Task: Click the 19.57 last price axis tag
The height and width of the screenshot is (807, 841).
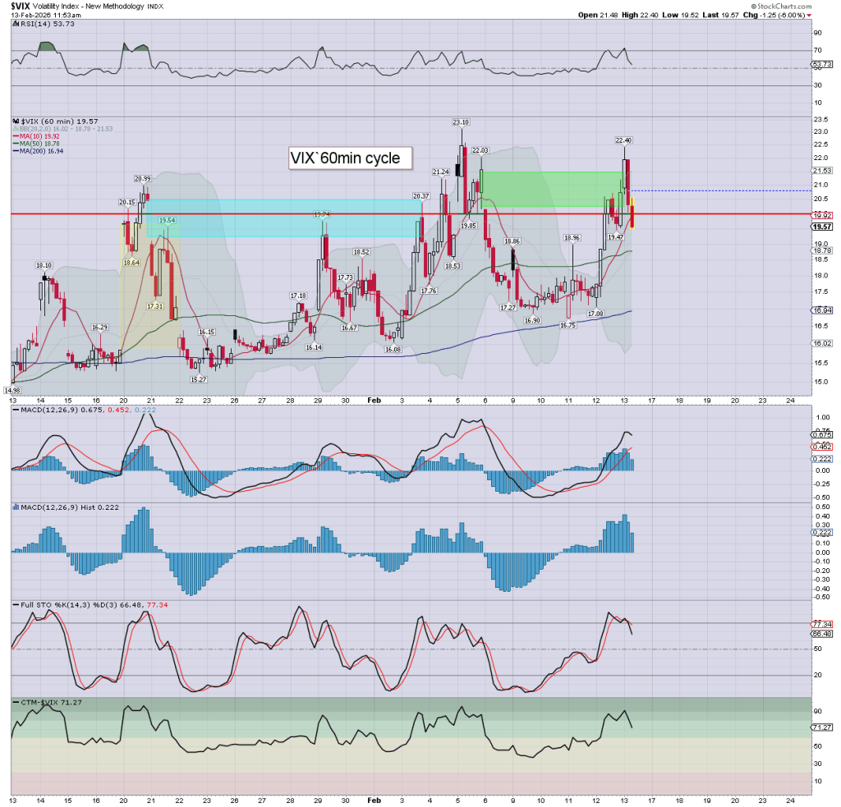Action: 821,227
